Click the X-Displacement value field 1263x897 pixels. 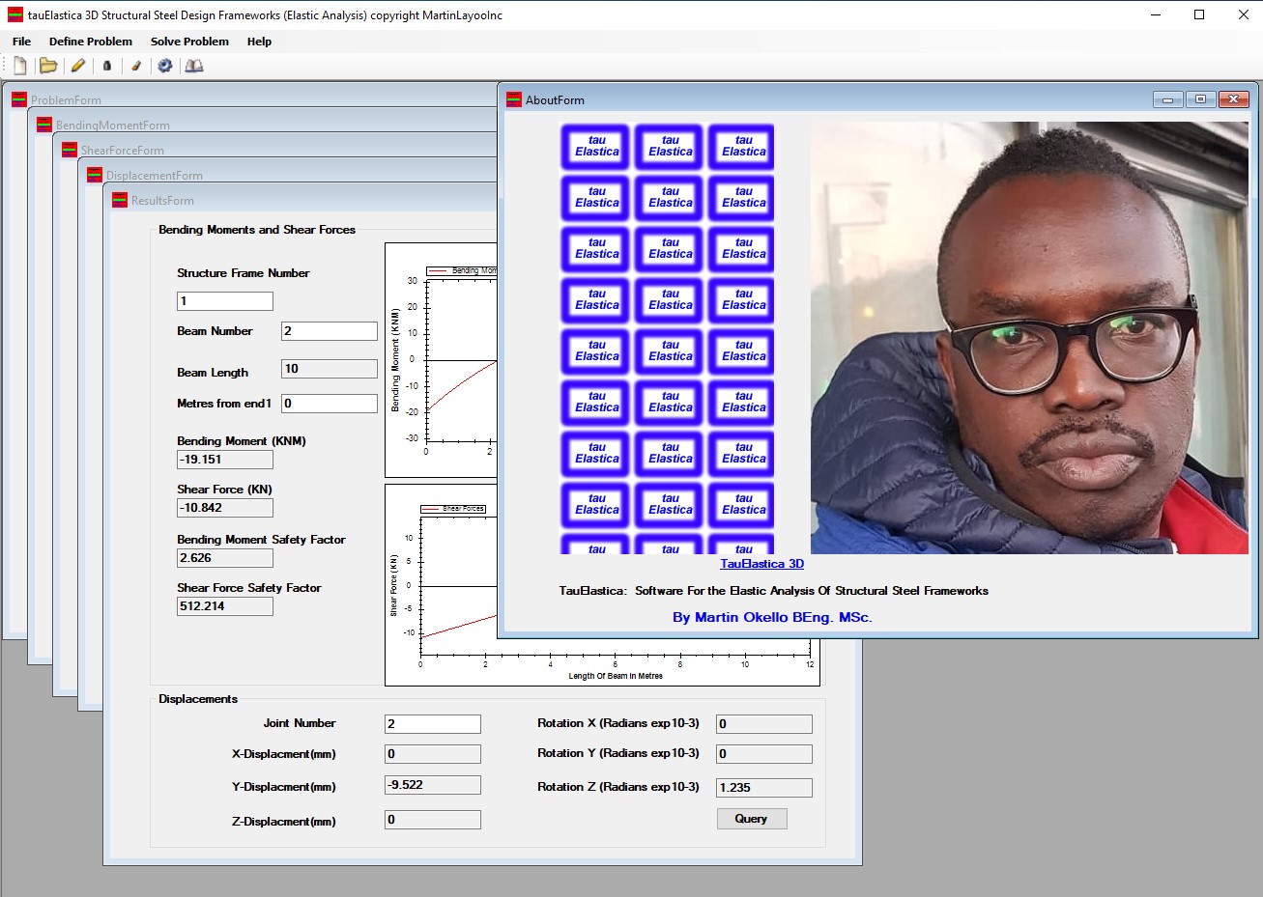pyautogui.click(x=433, y=754)
